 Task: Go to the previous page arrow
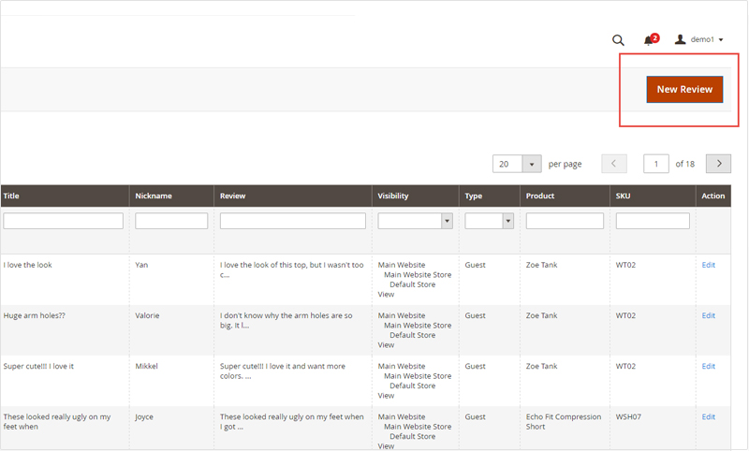click(614, 164)
